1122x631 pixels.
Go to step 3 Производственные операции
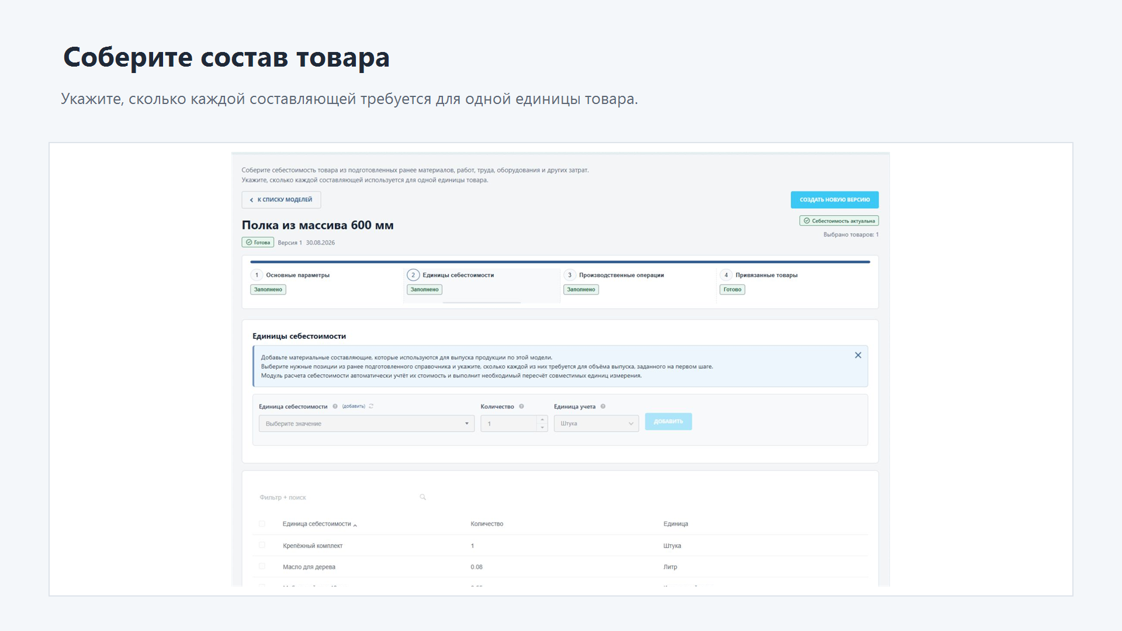621,275
